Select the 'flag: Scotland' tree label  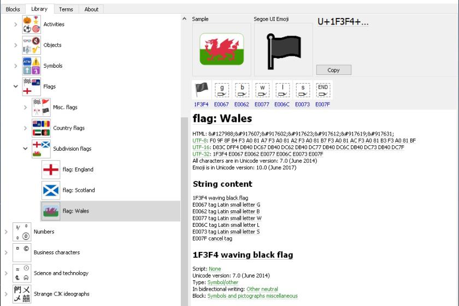pos(79,190)
